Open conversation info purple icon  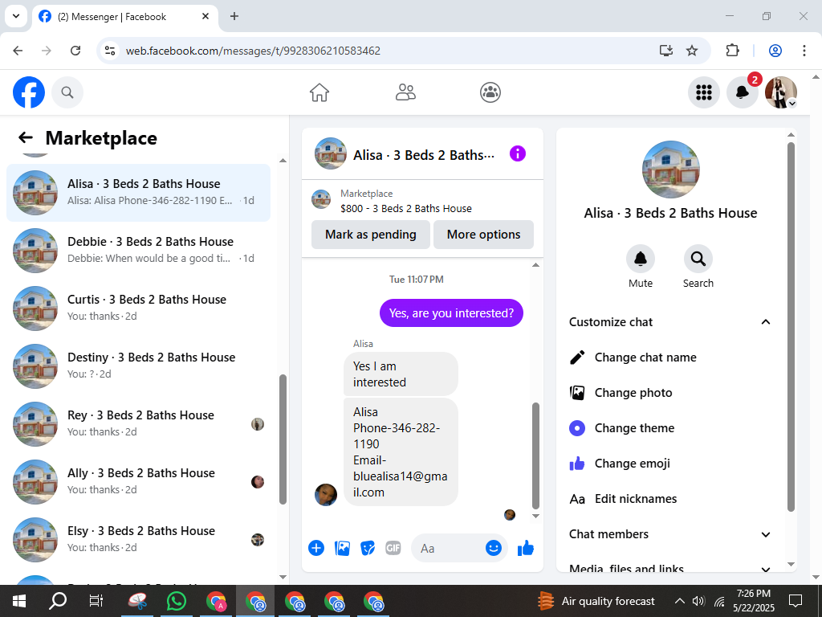(x=518, y=153)
